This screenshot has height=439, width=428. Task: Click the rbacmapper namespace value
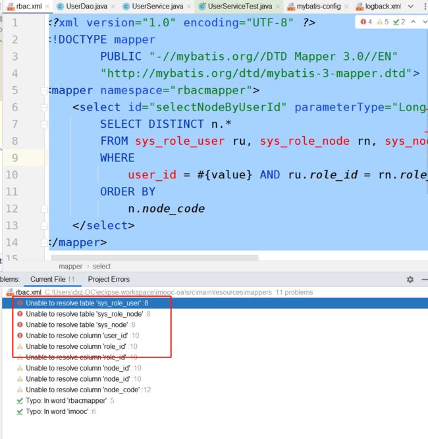(x=211, y=90)
